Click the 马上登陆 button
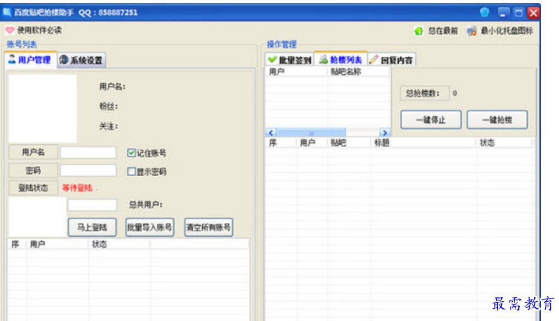This screenshot has height=321, width=559. pyautogui.click(x=92, y=227)
